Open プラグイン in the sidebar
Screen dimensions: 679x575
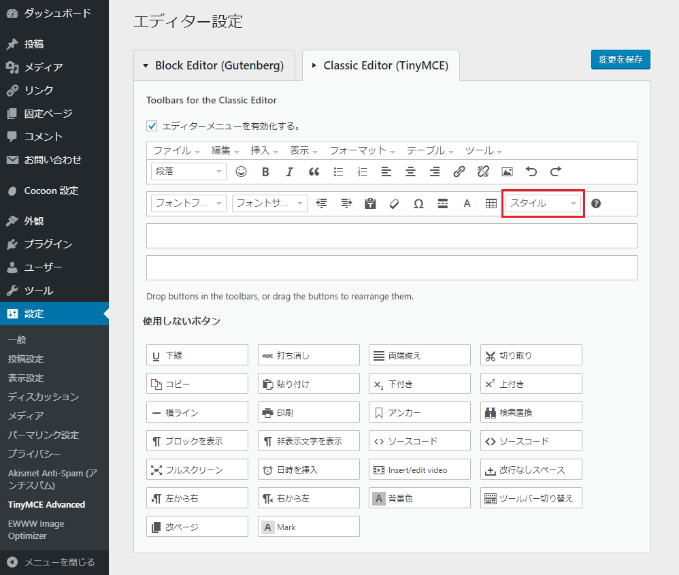54,244
